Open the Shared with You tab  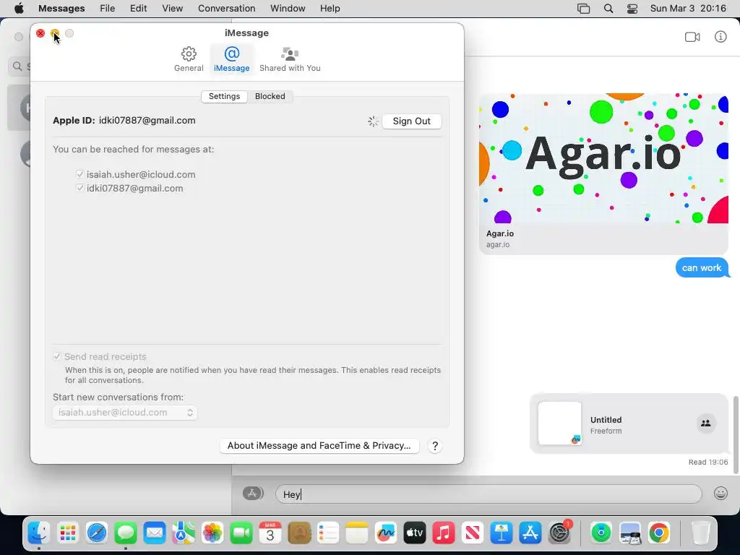(290, 59)
